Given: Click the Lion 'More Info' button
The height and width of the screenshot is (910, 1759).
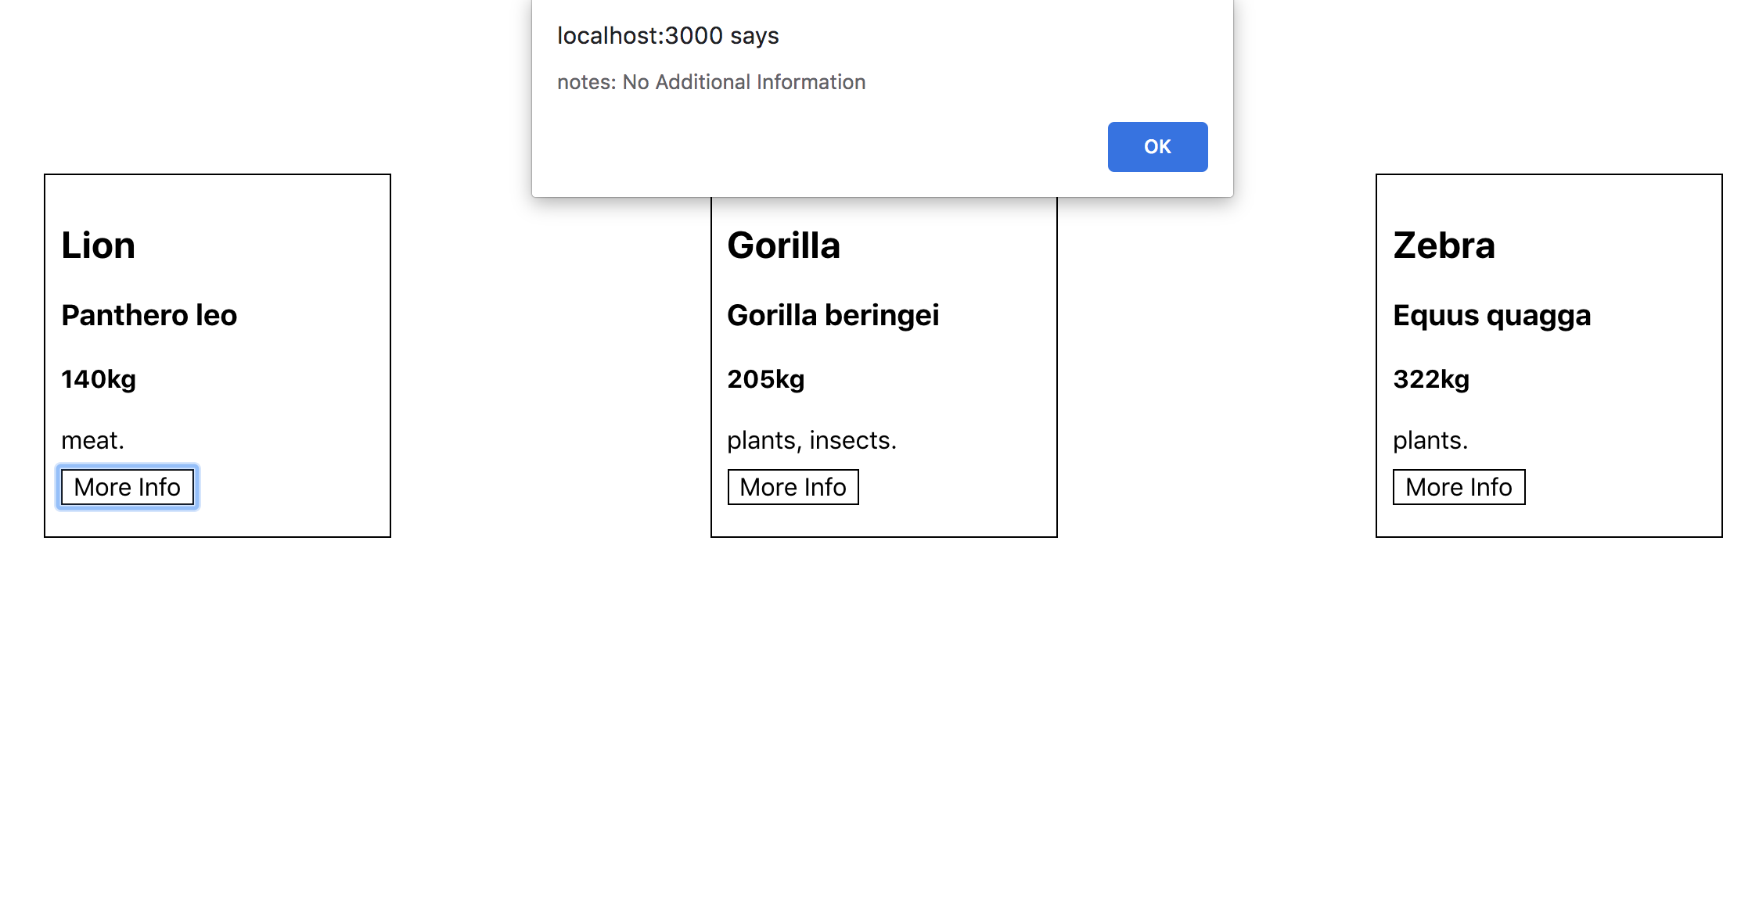Looking at the screenshot, I should click(x=127, y=485).
